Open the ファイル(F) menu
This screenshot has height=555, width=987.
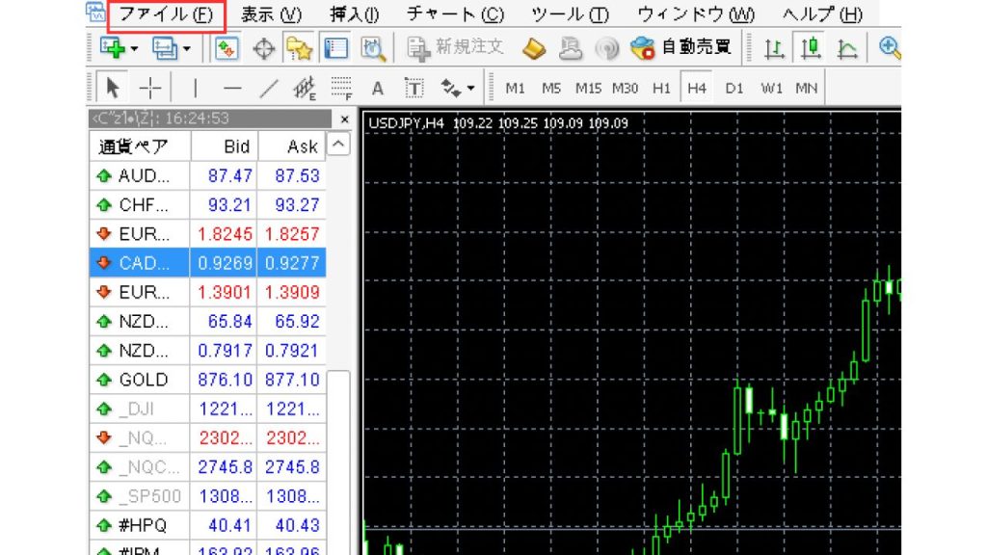(166, 14)
